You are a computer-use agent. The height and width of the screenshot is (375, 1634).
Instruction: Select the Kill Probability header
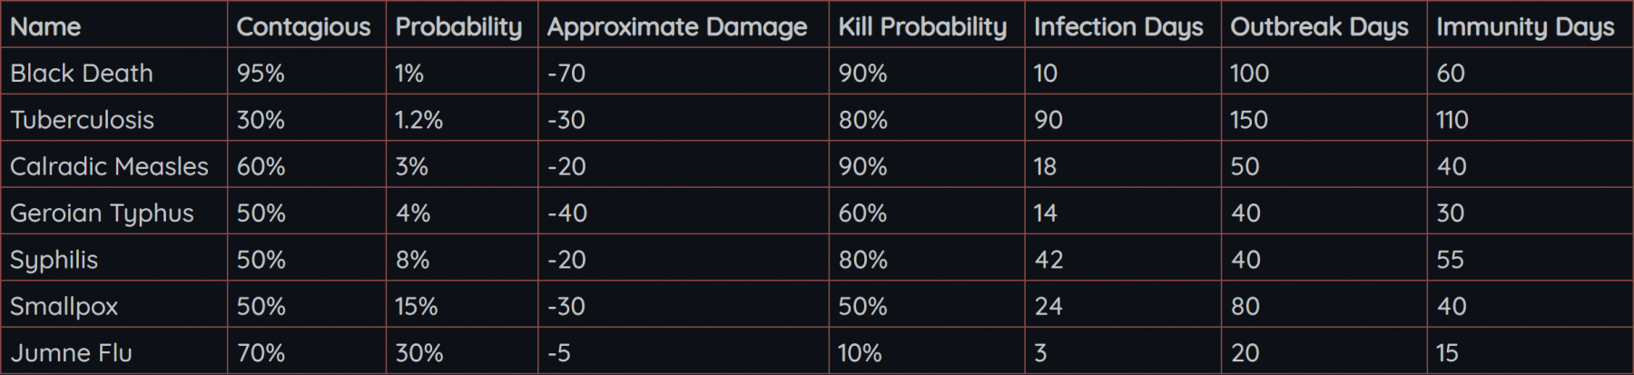[922, 27]
